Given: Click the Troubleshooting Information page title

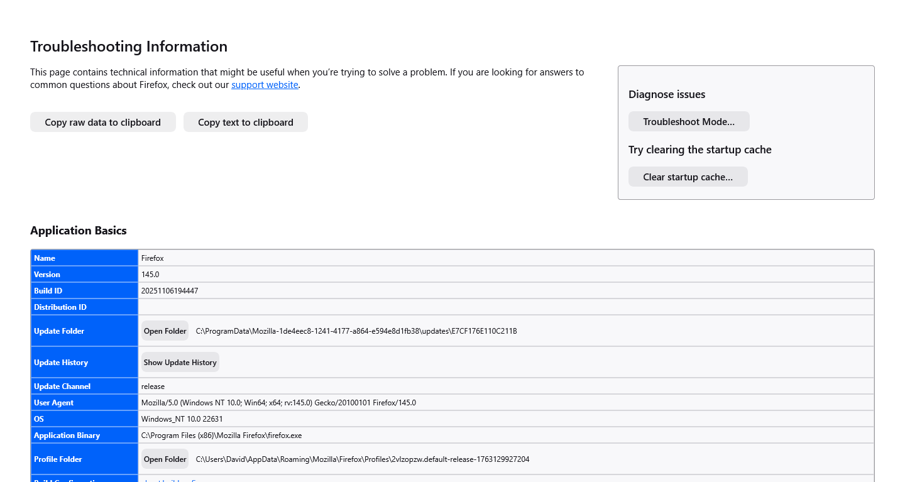Looking at the screenshot, I should 129,47.
